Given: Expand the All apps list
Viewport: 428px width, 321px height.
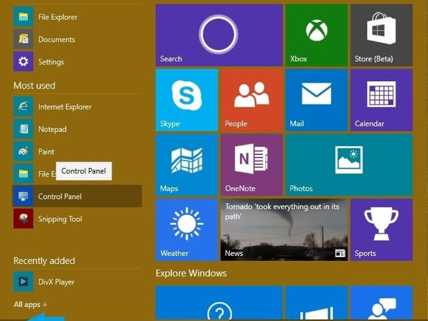Looking at the screenshot, I should point(30,304).
